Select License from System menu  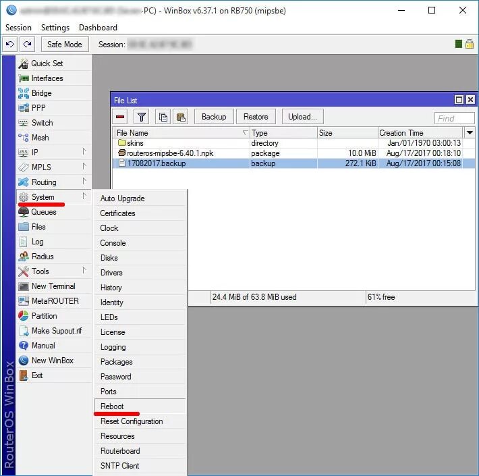[140, 332]
